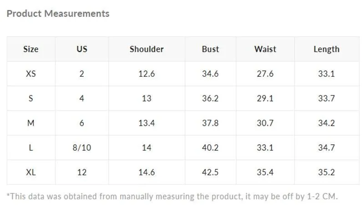Click the 27.6 waist value cell
The width and height of the screenshot is (364, 206).
pos(265,74)
